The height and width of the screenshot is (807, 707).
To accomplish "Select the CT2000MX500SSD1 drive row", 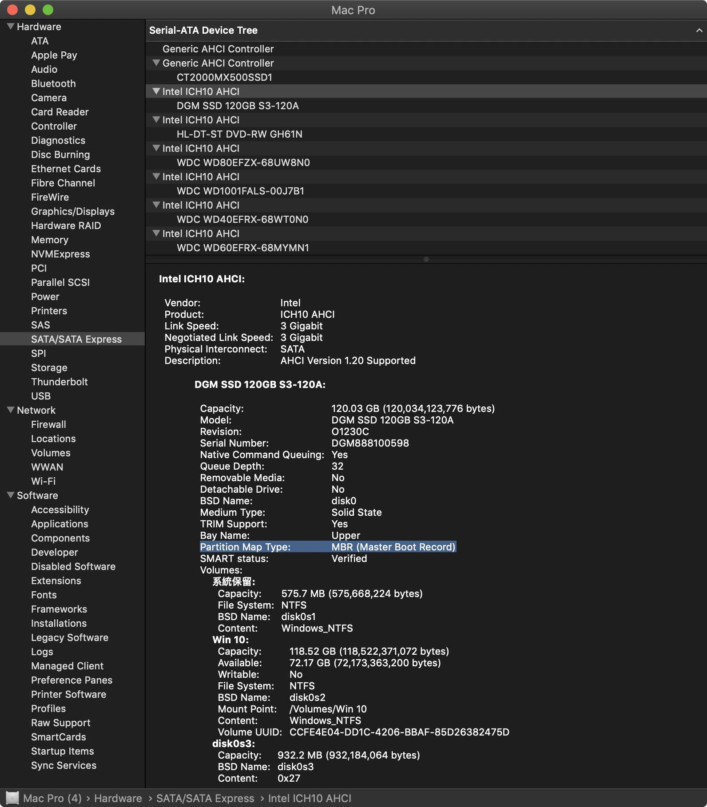I will pyautogui.click(x=426, y=77).
